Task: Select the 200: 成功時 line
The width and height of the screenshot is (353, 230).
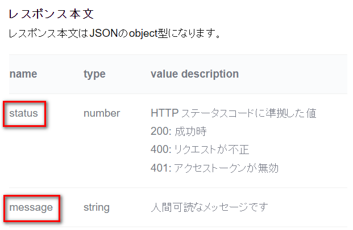Action: [178, 131]
